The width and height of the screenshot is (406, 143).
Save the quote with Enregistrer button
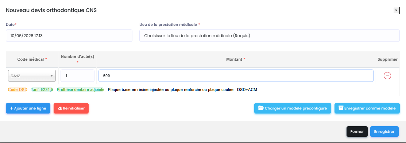point(384,131)
